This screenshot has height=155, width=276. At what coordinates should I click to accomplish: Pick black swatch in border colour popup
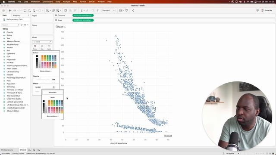click(44, 101)
